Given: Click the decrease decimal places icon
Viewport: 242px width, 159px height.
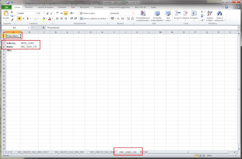Looking at the screenshot, I should click(x=132, y=19).
